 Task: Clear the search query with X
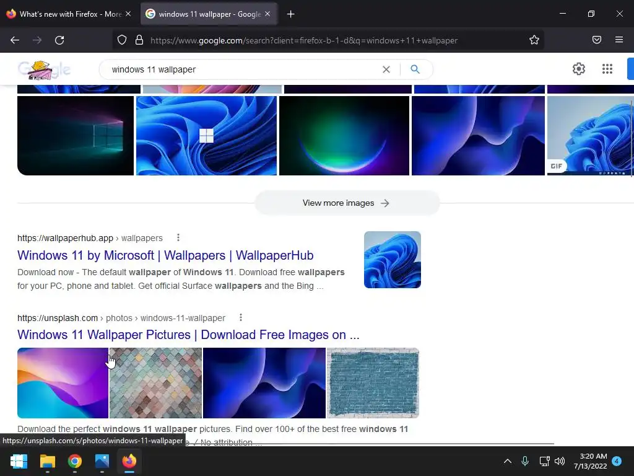click(386, 69)
